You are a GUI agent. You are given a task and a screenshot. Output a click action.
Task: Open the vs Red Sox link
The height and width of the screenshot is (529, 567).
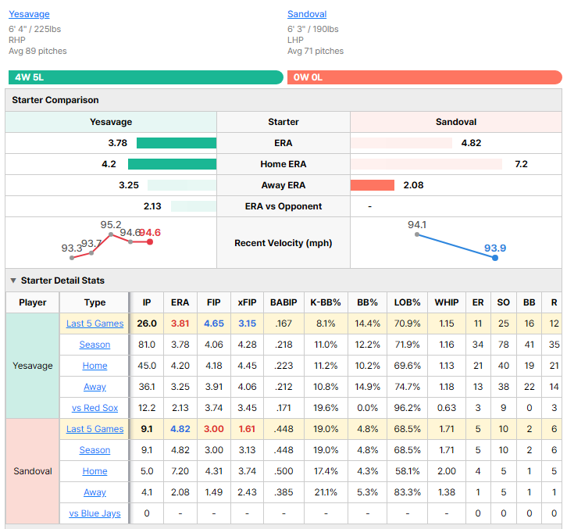tap(94, 408)
